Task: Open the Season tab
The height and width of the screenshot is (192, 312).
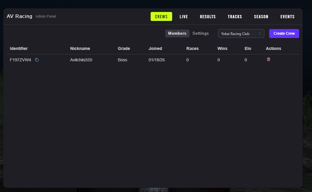Action: [x=261, y=17]
